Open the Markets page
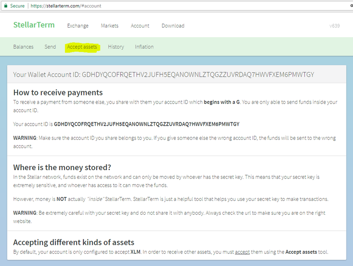353x266 pixels. pos(110,26)
